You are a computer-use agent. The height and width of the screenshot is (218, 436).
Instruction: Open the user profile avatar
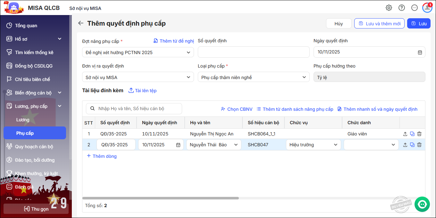tap(427, 8)
